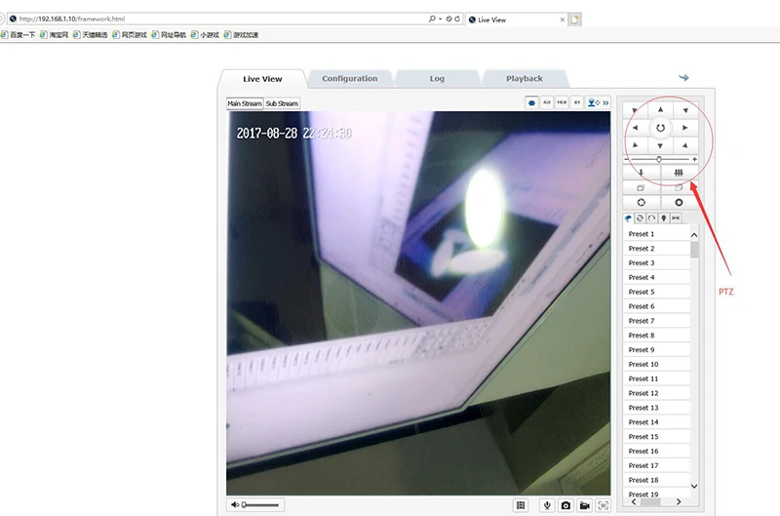This screenshot has width=780, height=516.
Task: Select the preset flag tab
Action: [x=628, y=218]
